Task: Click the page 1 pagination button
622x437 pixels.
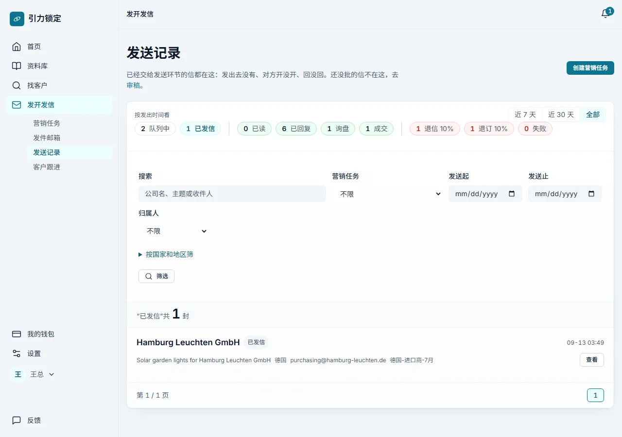Action: pos(596,395)
